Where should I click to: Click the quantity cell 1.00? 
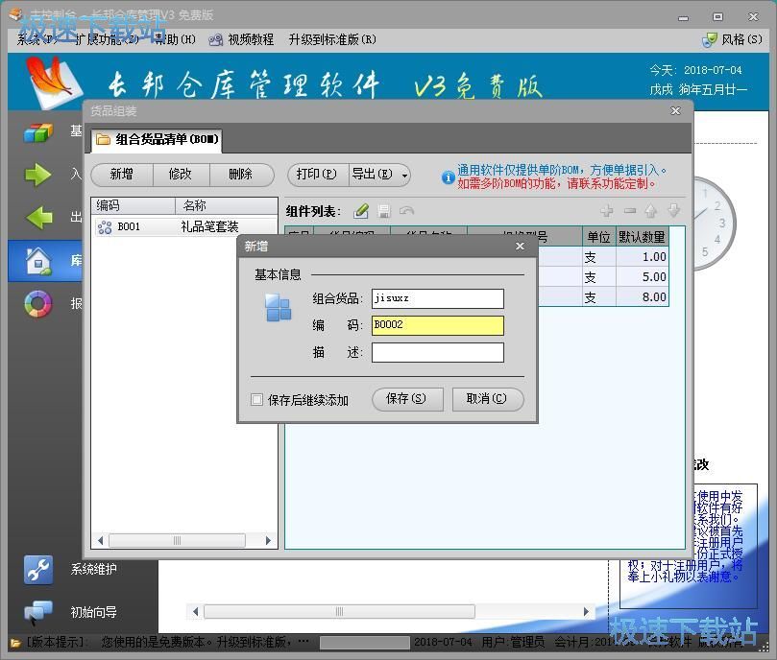(x=642, y=256)
